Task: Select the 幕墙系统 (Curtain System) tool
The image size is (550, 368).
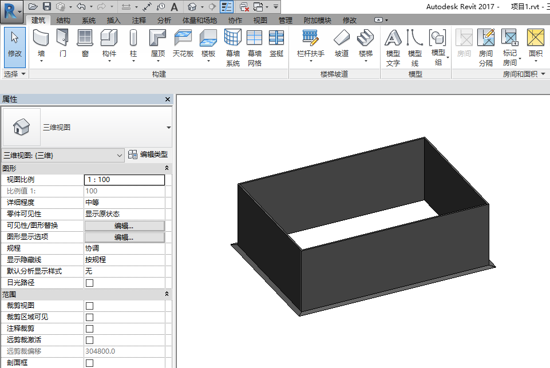Action: (x=233, y=48)
